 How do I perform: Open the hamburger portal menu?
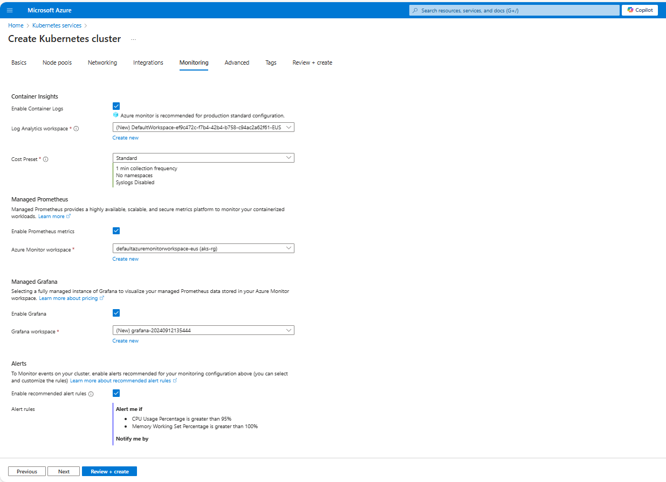[x=10, y=10]
